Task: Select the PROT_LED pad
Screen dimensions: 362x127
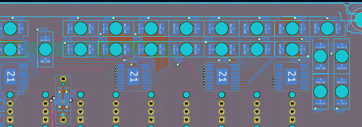Action: [320, 67]
